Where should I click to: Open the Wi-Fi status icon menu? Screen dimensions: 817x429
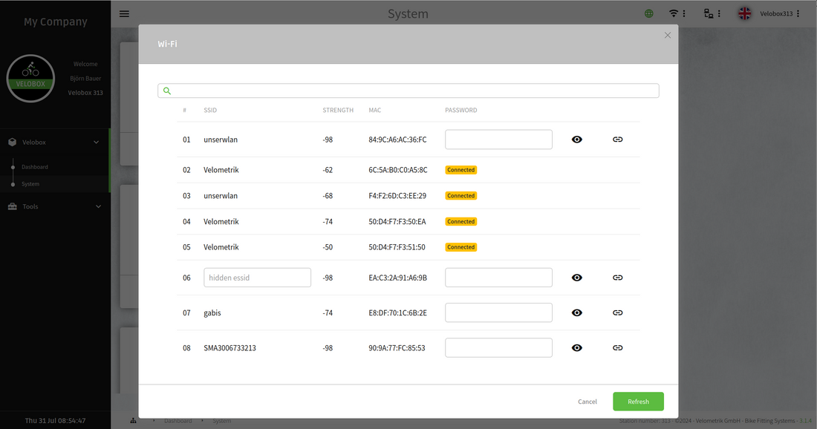click(x=677, y=13)
